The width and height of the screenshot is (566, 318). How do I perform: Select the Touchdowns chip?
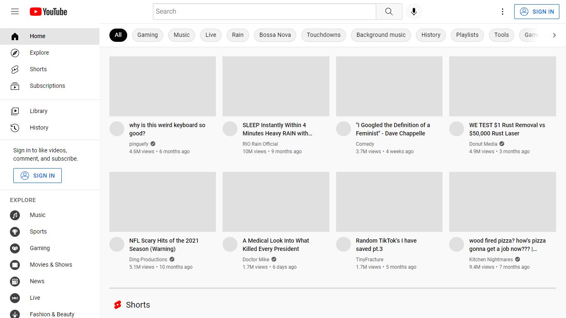tap(324, 35)
